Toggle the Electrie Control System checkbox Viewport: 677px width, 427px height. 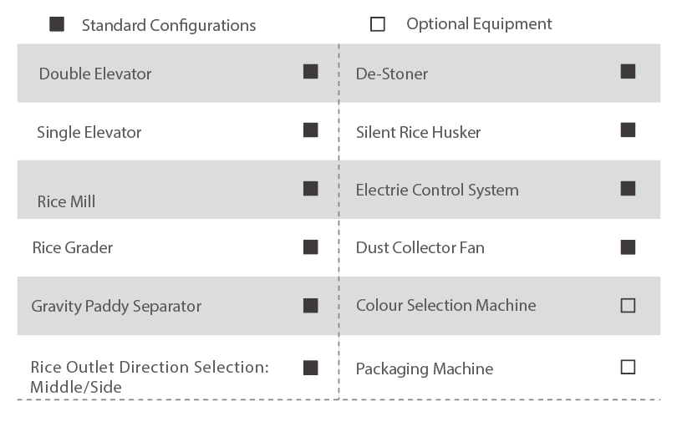pos(628,189)
